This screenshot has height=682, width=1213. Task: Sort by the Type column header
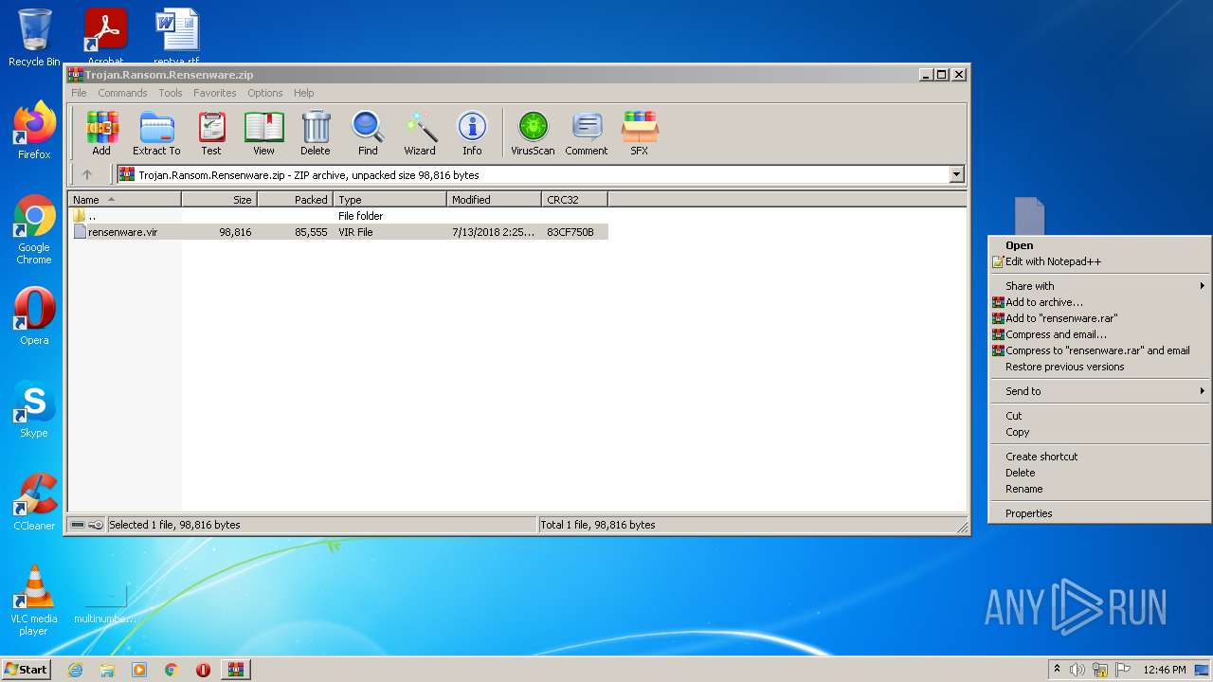point(389,199)
